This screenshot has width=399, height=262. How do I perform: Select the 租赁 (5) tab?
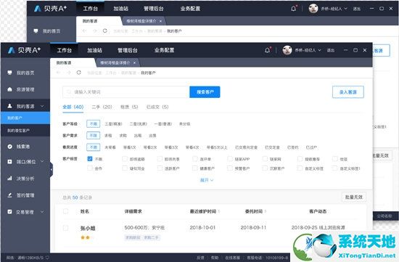pyautogui.click(x=129, y=107)
